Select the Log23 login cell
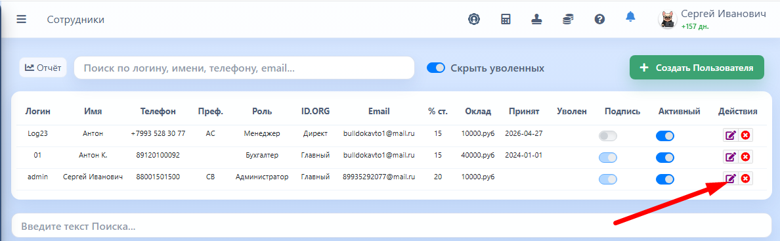 tap(38, 133)
